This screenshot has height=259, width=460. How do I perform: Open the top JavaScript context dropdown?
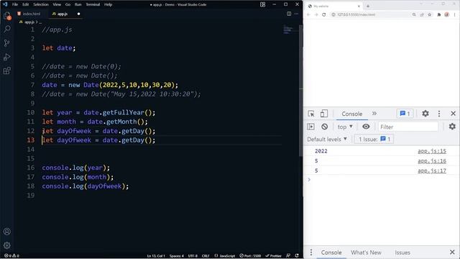(345, 127)
